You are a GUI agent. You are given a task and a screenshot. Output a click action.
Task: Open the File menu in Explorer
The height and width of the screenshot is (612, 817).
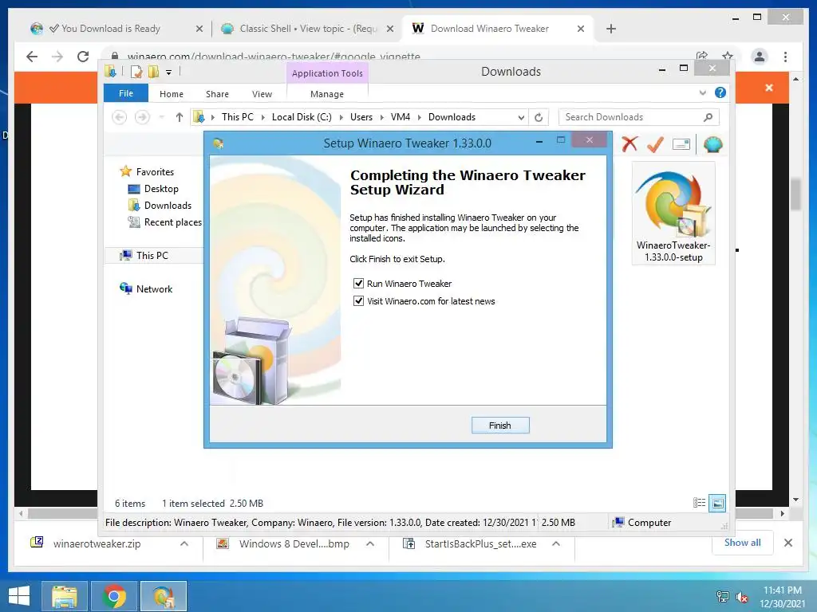126,93
